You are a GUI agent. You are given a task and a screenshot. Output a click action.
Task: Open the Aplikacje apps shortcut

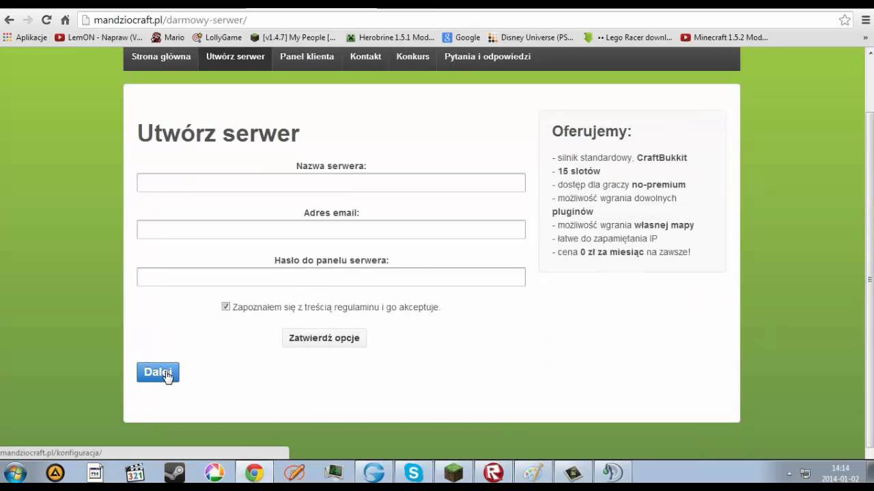click(25, 38)
